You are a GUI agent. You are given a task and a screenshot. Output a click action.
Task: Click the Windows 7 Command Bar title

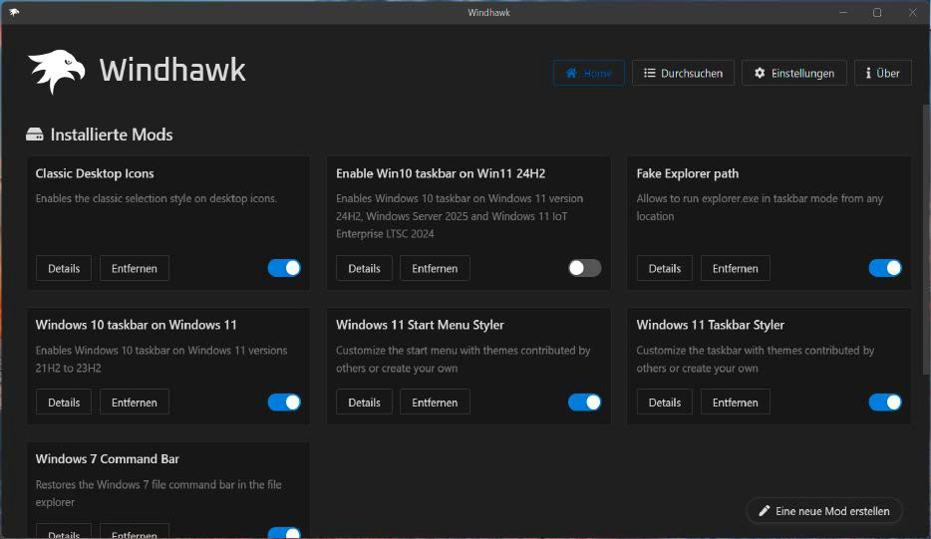(x=108, y=459)
